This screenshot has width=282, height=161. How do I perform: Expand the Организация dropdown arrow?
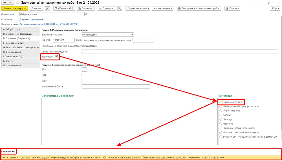[83, 14]
